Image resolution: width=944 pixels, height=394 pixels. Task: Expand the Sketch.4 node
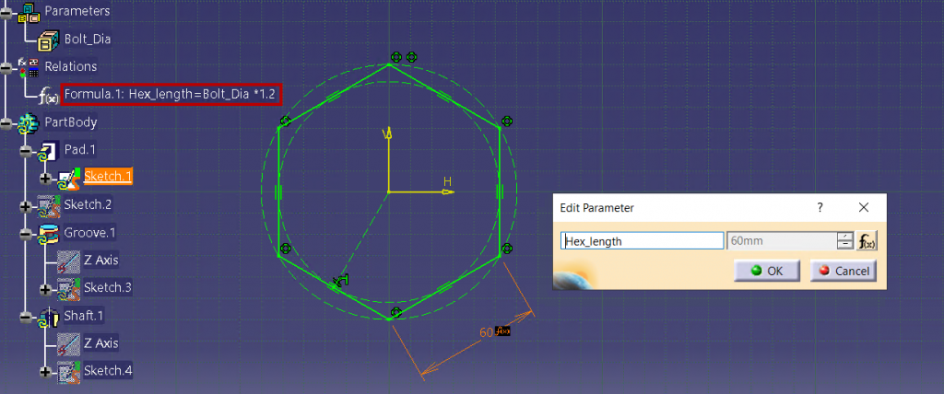(x=44, y=371)
